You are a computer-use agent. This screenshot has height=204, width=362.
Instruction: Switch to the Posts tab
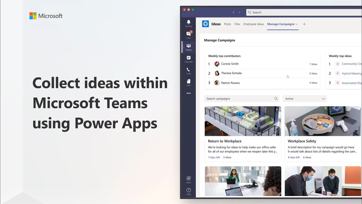click(227, 24)
